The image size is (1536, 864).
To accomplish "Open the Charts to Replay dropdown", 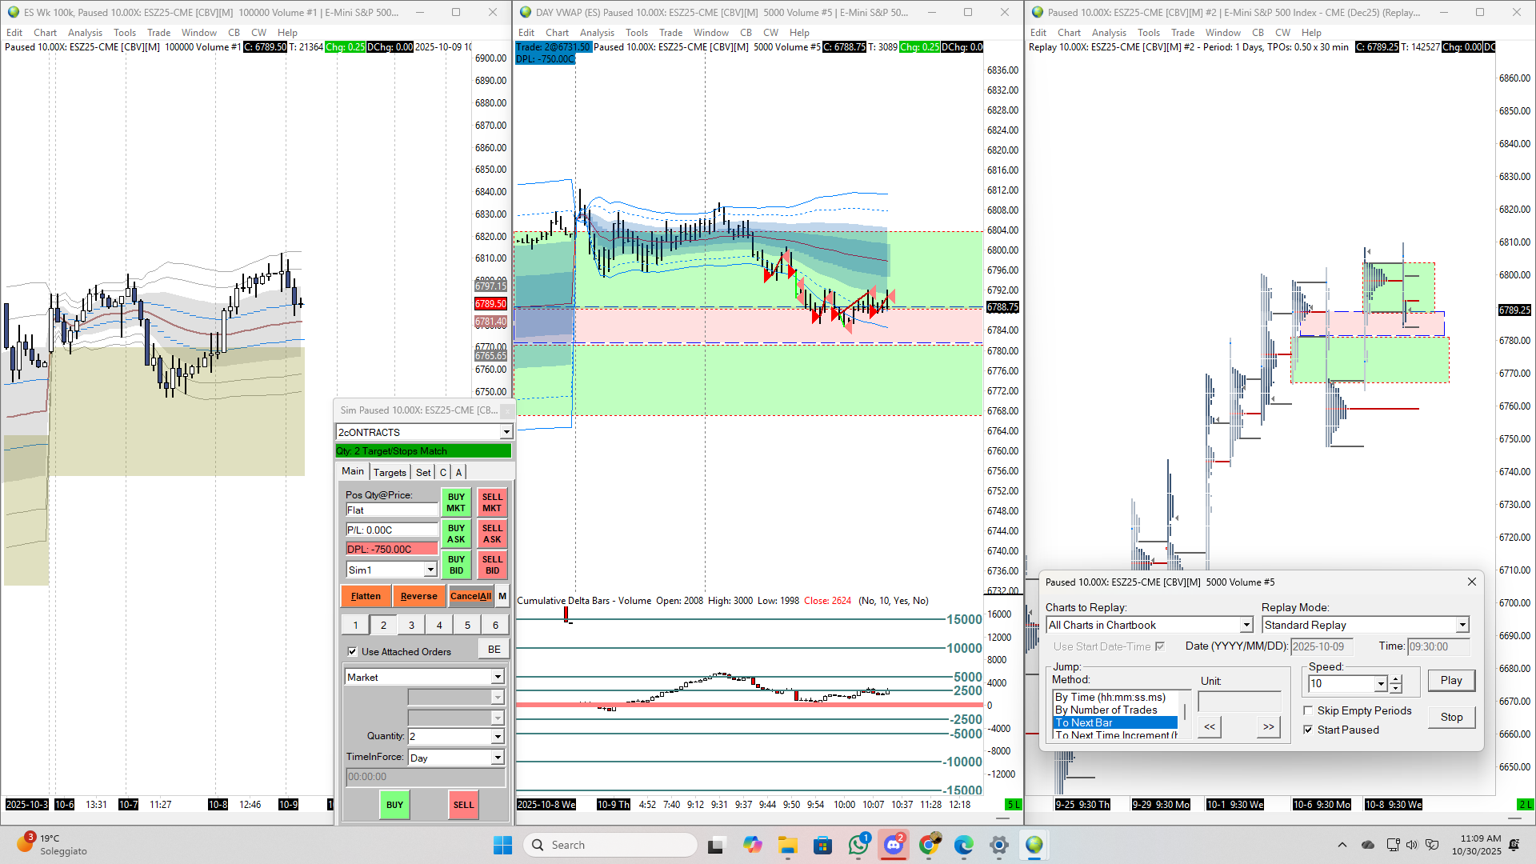I will pos(1246,625).
